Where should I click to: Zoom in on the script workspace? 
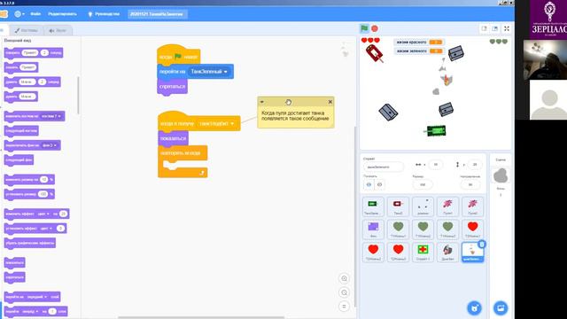point(344,278)
